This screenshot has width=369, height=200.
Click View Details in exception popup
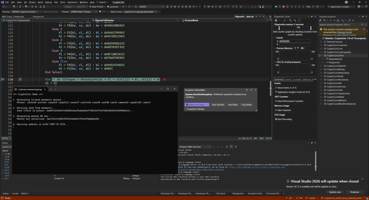coord(233,104)
